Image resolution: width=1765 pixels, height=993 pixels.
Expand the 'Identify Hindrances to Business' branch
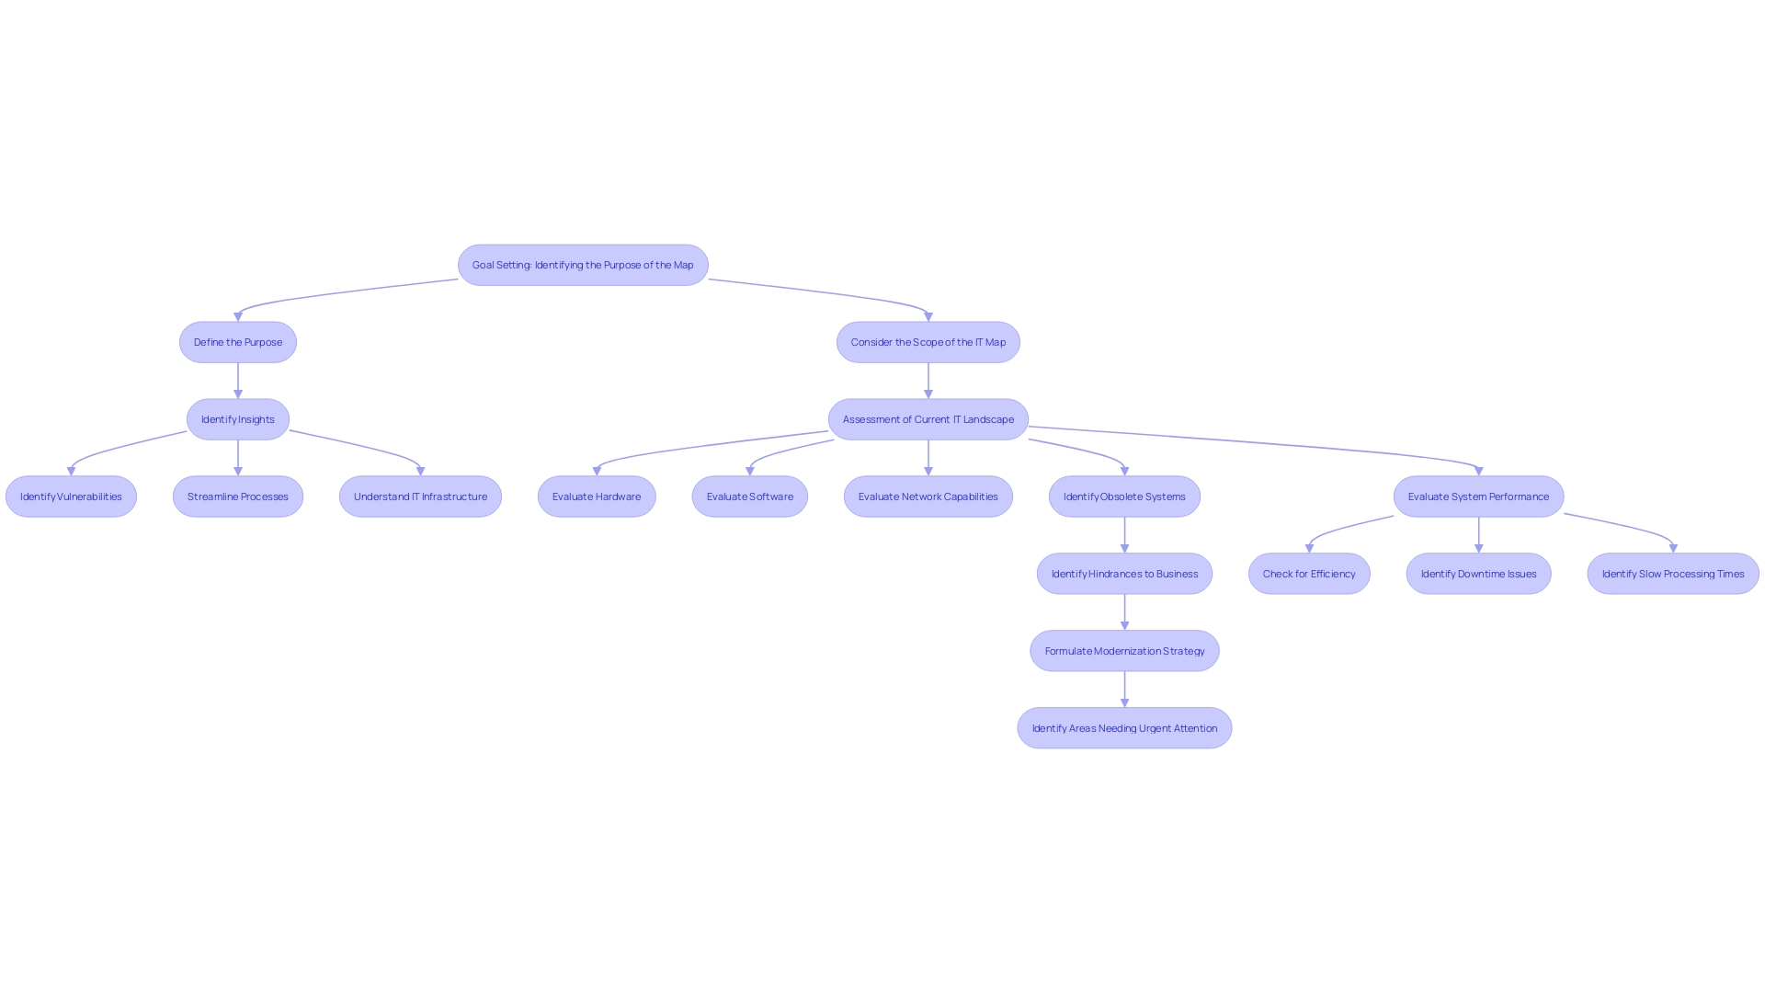(1123, 574)
